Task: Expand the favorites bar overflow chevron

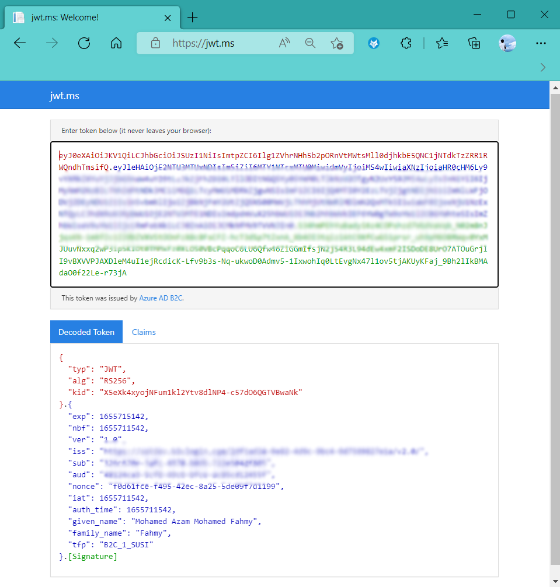Action: (x=542, y=67)
